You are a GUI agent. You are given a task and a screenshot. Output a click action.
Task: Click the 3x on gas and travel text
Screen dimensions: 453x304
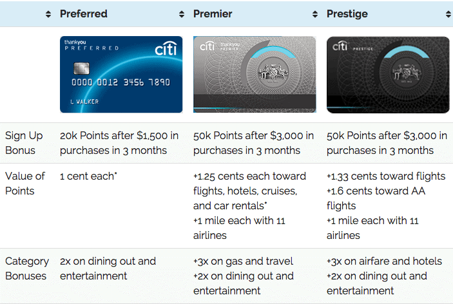[x=244, y=261]
